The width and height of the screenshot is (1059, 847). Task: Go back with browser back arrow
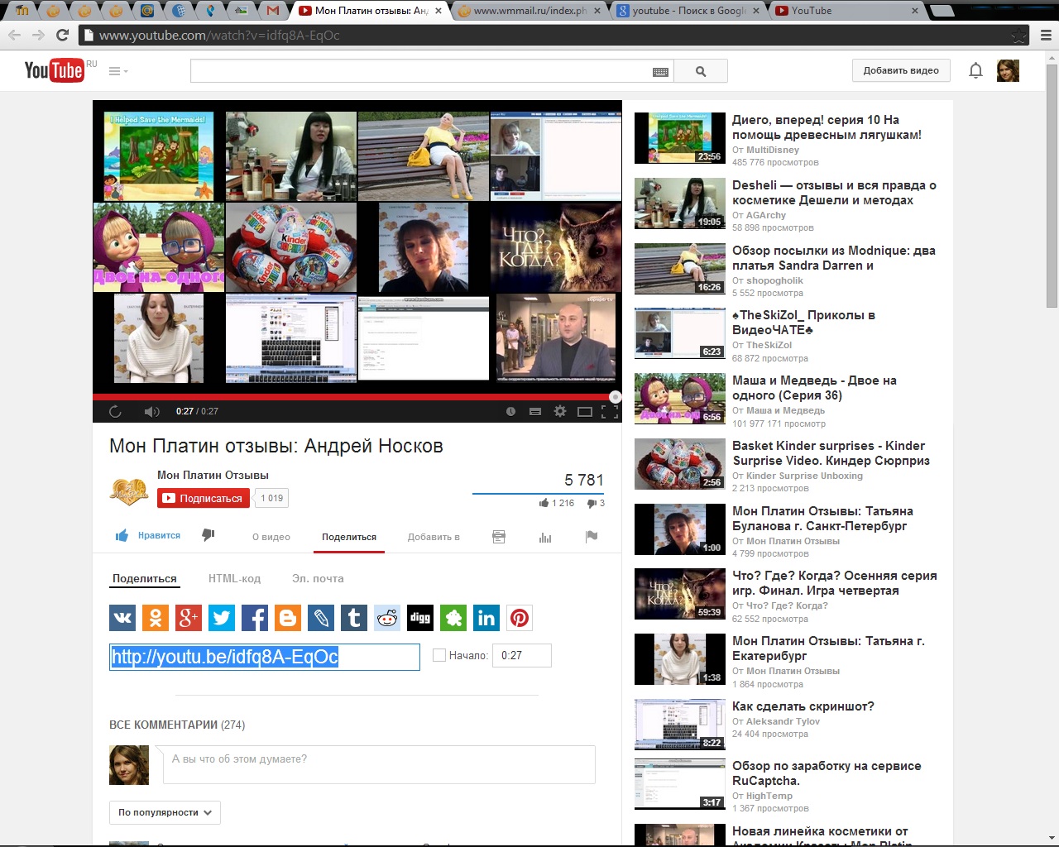14,35
